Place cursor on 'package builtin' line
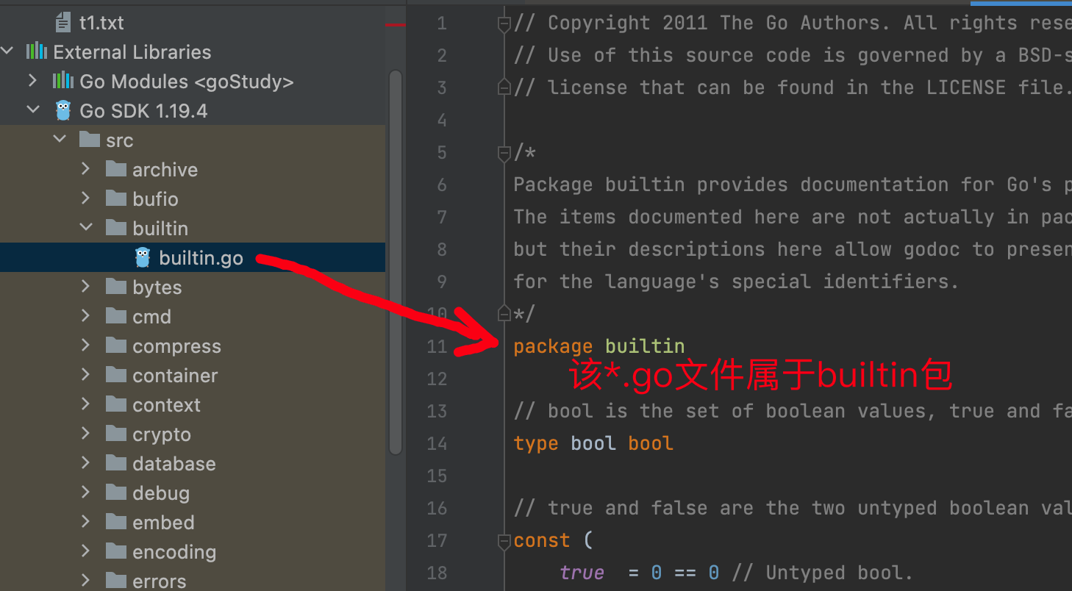 tap(599, 346)
